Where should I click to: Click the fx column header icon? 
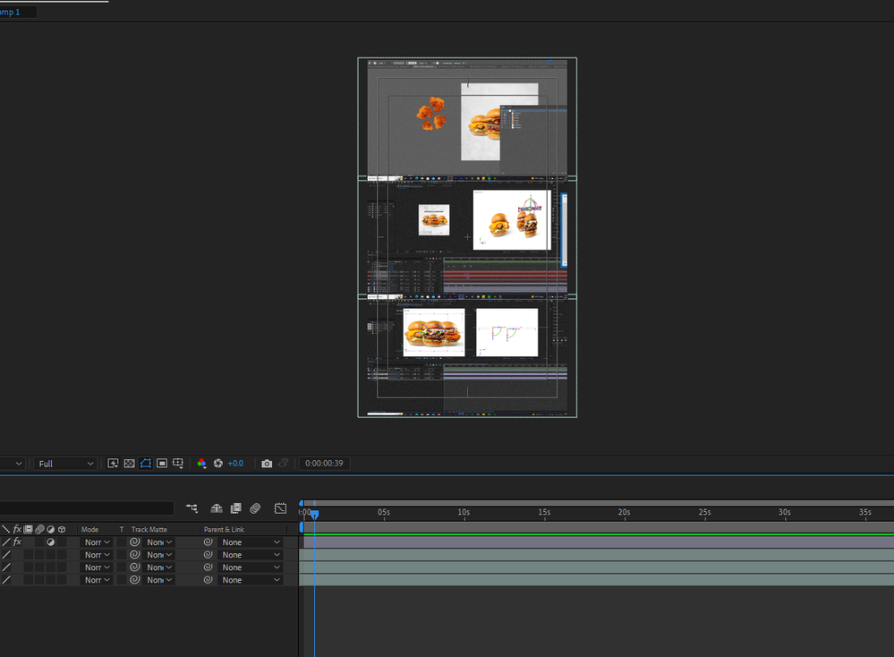(17, 529)
